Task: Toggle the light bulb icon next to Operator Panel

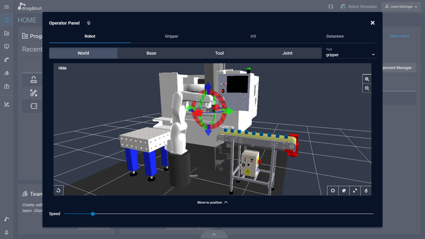Action: point(88,23)
